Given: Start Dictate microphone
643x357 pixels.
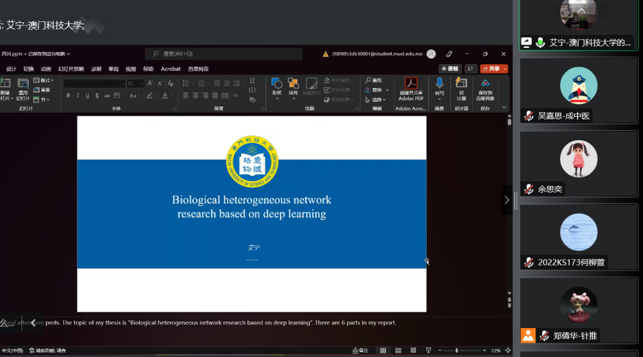Looking at the screenshot, I should pyautogui.click(x=439, y=88).
